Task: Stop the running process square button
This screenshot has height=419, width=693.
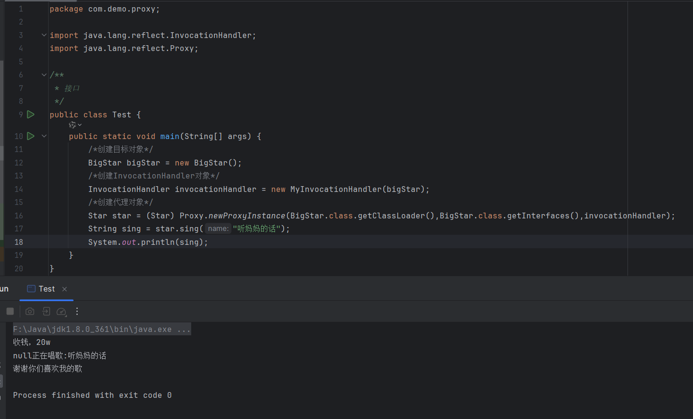Action: click(10, 311)
